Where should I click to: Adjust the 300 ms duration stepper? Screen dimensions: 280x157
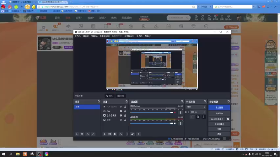[x=204, y=112]
